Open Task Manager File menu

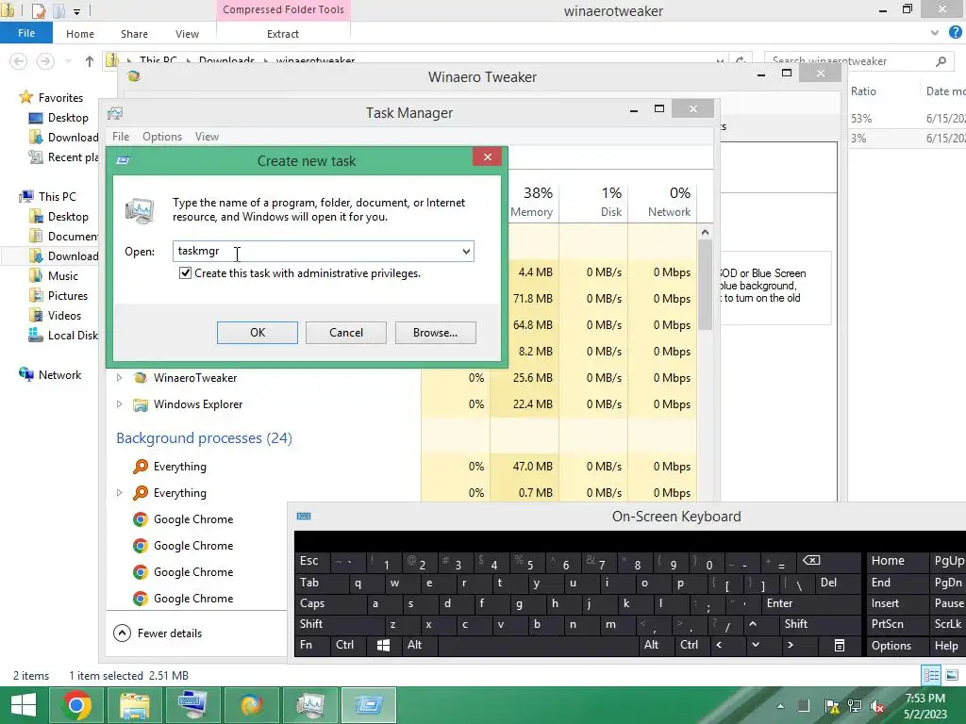(121, 136)
